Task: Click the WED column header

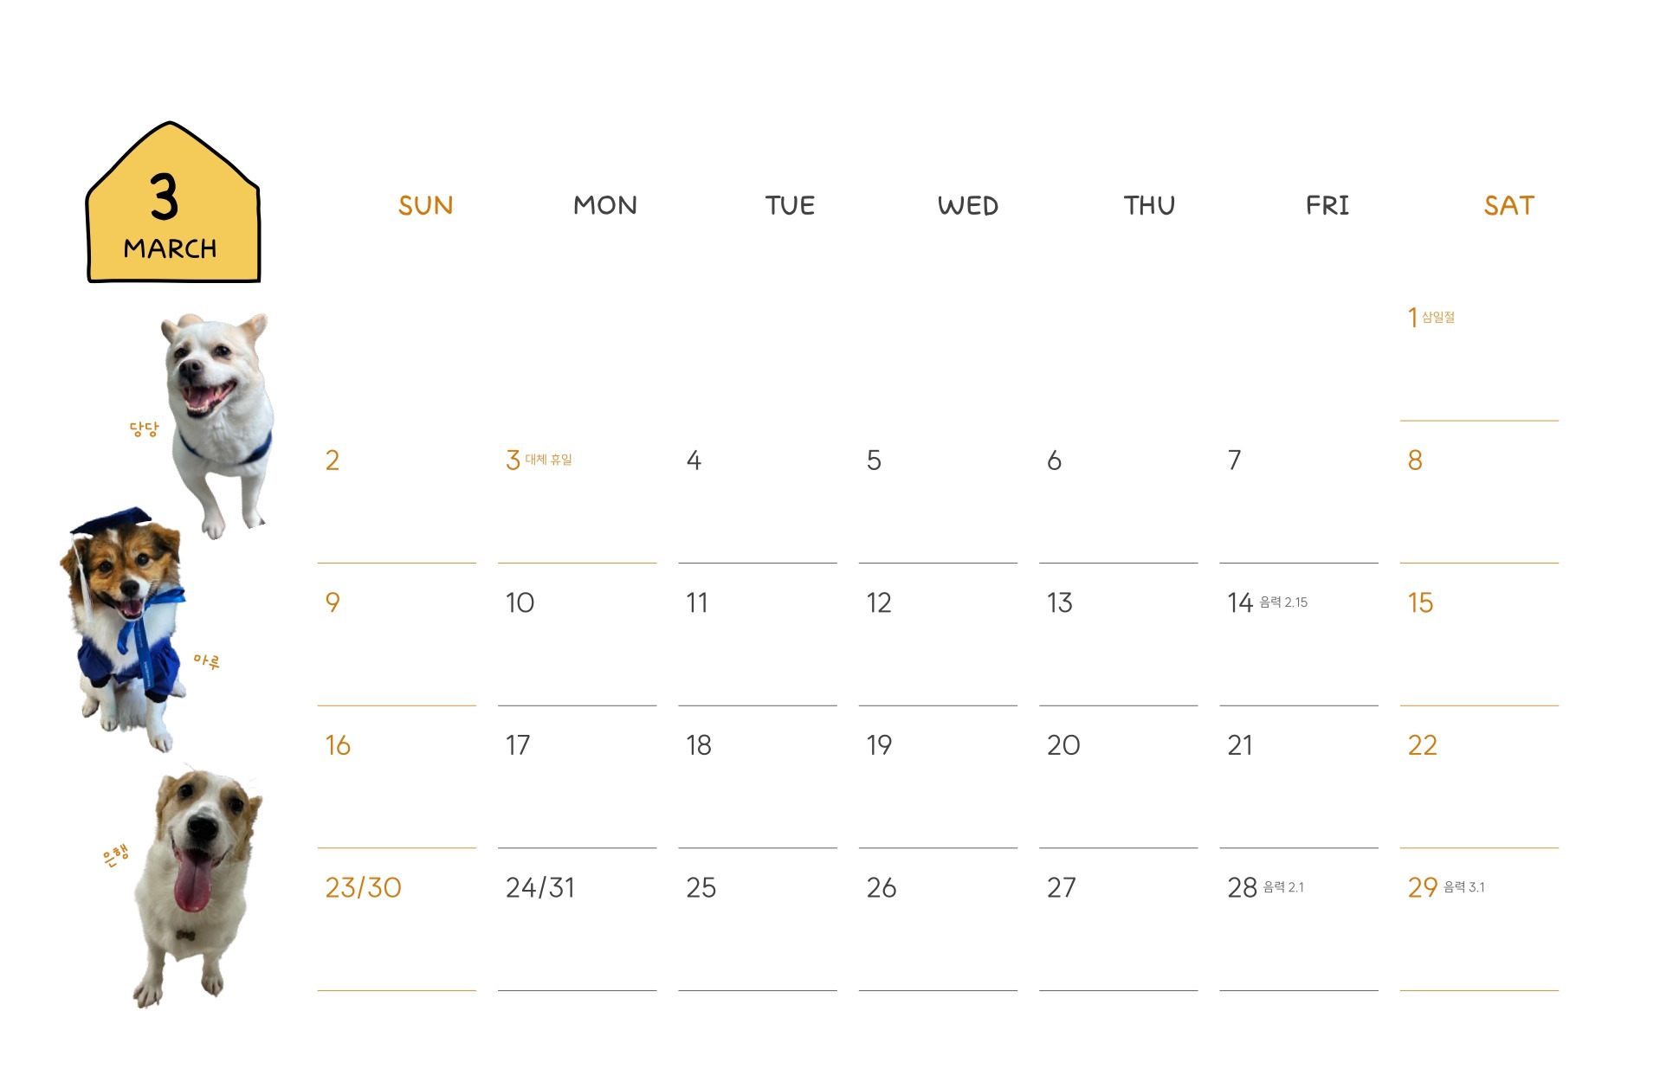Action: pyautogui.click(x=967, y=205)
